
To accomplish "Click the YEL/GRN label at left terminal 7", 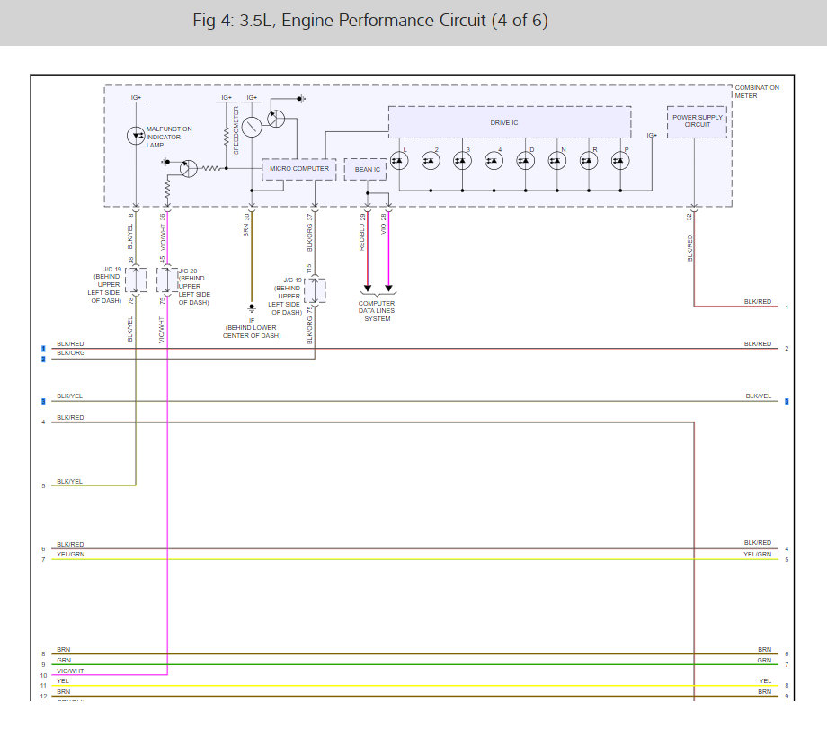I will pos(71,555).
